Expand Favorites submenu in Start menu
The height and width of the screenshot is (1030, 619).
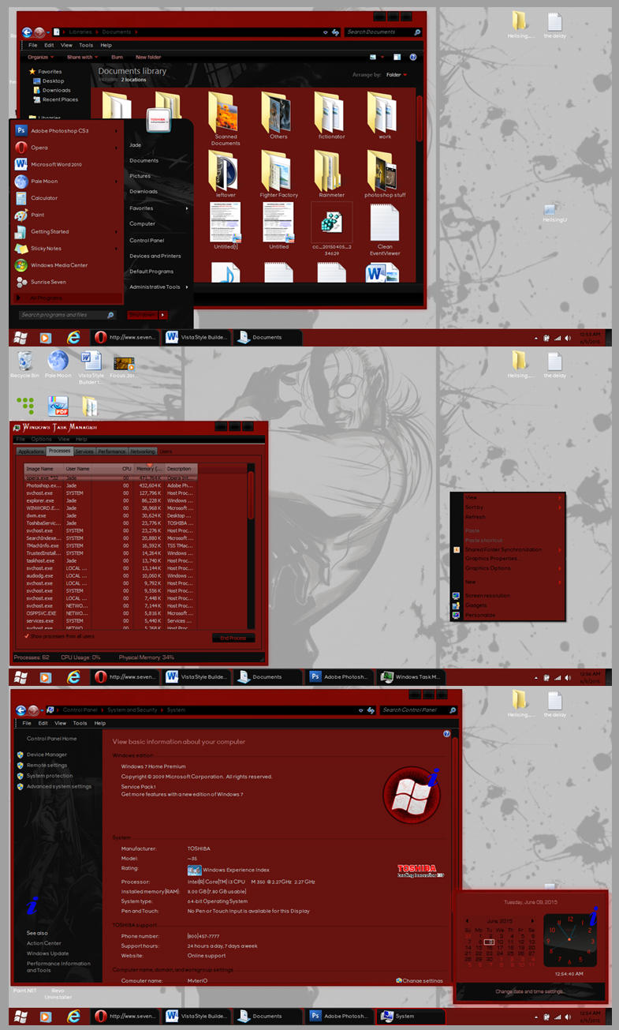(158, 208)
